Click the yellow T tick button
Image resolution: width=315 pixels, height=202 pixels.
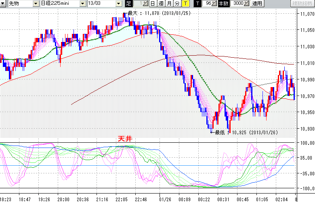click(185, 4)
